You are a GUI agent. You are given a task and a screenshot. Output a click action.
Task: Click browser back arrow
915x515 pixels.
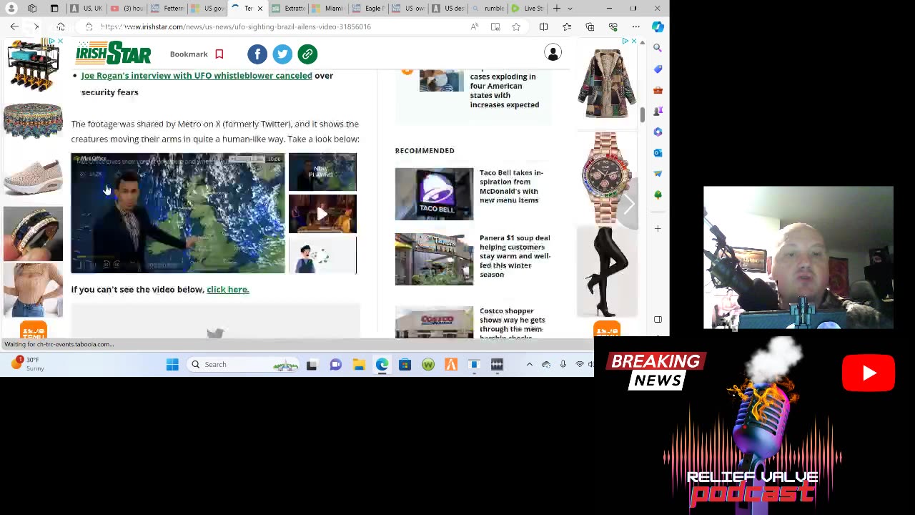(14, 26)
